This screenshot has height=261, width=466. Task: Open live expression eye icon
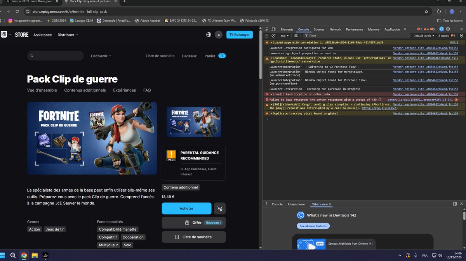(296, 36)
